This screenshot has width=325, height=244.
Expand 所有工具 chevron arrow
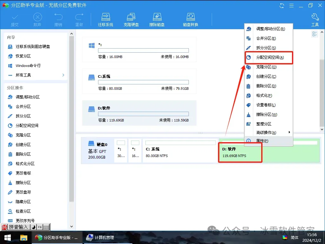(63, 75)
